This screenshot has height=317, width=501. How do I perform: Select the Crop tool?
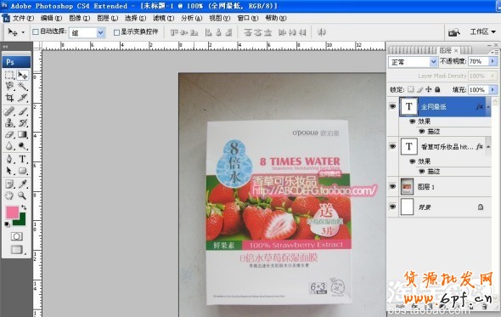[x=9, y=98]
